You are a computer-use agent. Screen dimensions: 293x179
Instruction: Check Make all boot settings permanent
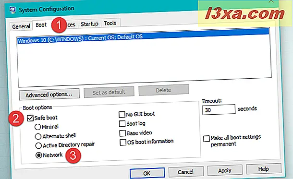(206, 139)
